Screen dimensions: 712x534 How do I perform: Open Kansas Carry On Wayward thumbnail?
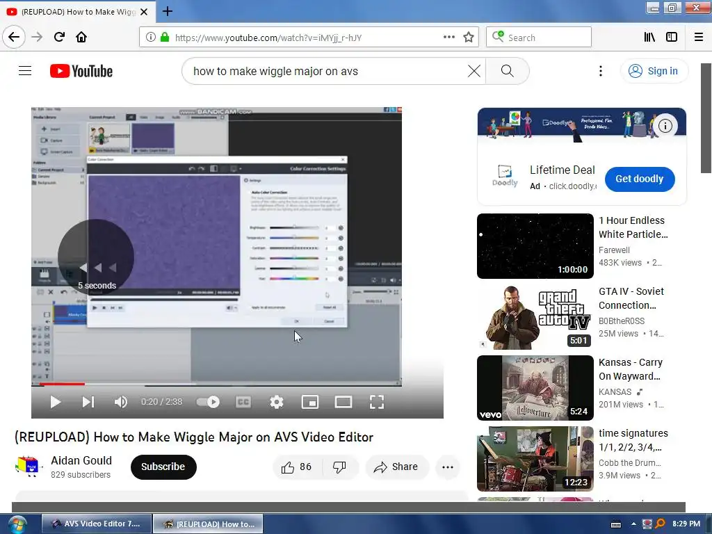[x=535, y=388]
